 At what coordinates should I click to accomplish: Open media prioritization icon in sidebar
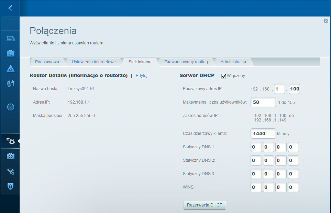coord(11,84)
